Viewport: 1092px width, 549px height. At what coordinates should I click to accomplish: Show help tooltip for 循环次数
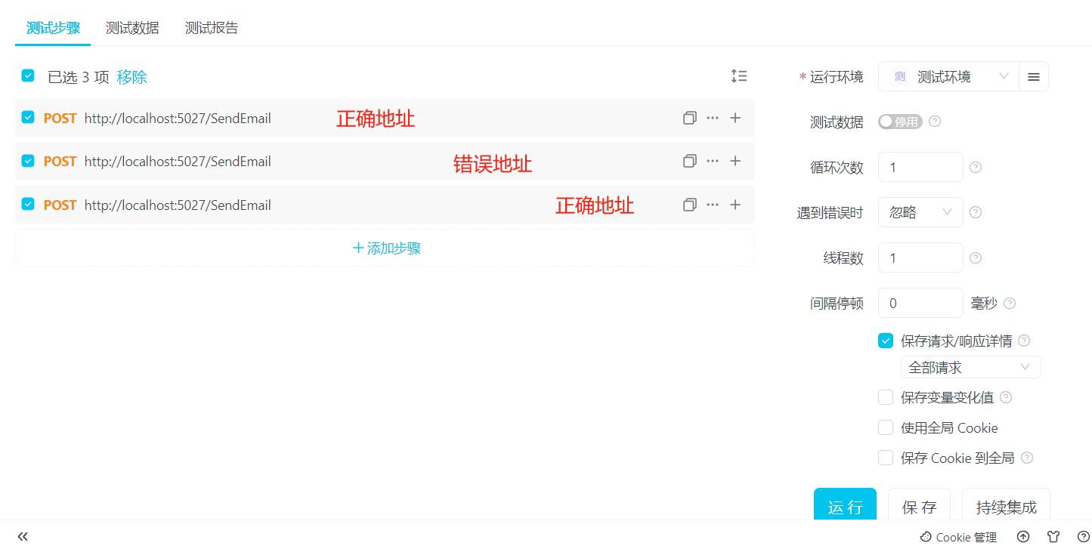coord(976,167)
